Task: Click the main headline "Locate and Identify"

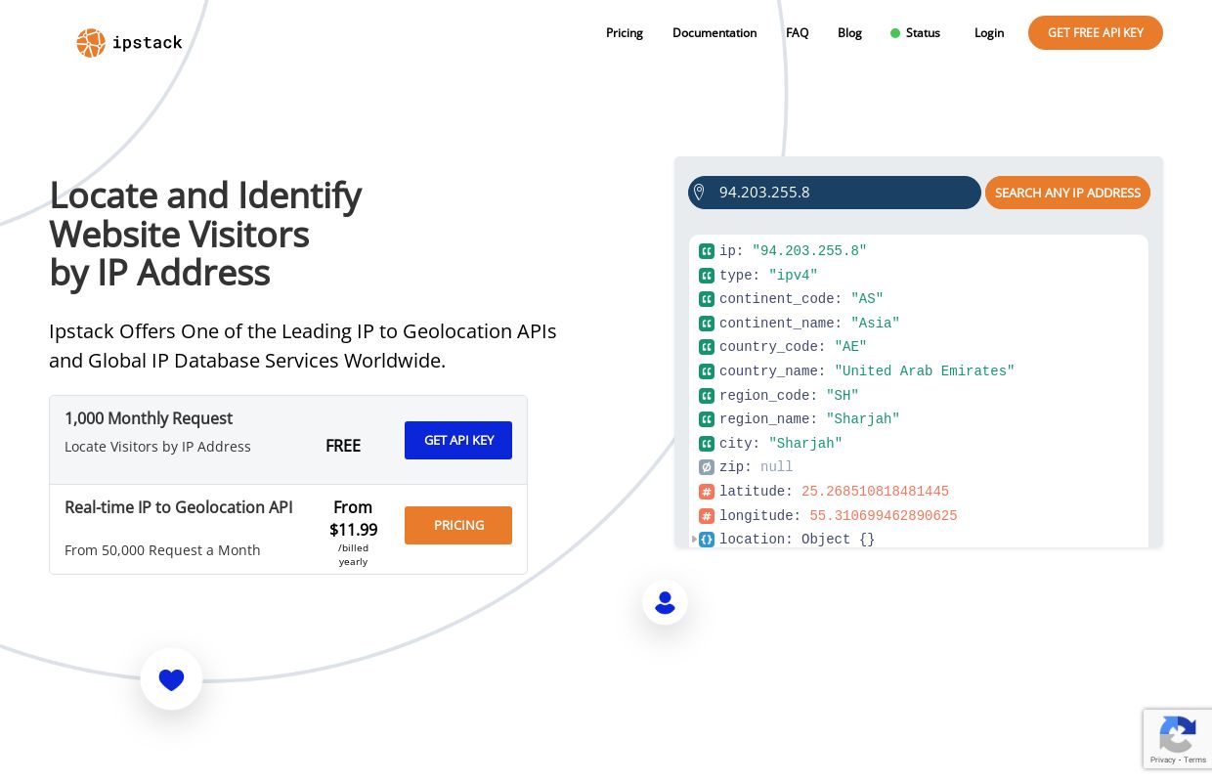Action: (x=205, y=195)
